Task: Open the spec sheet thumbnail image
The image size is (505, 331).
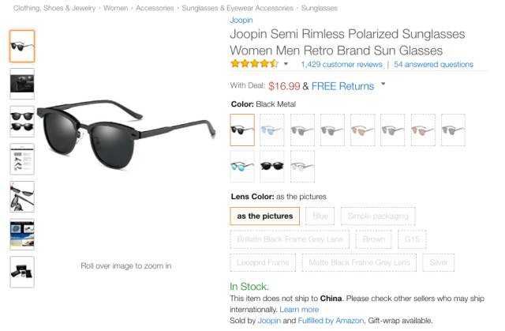Action: (x=22, y=160)
